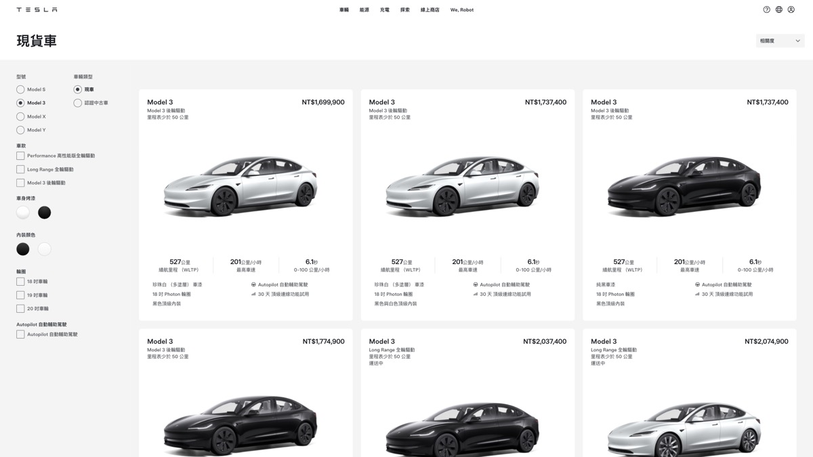
Task: Open the account profile icon
Action: (791, 9)
